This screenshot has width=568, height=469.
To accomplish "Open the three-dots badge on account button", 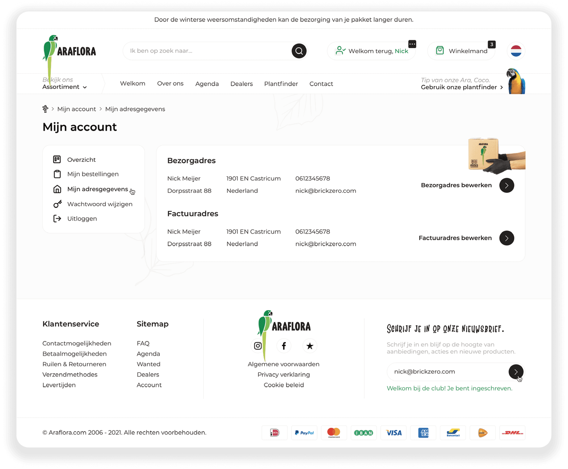I will point(412,44).
